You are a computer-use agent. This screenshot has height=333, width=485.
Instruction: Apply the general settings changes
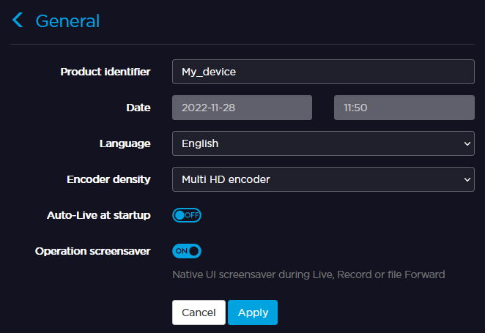(x=253, y=313)
